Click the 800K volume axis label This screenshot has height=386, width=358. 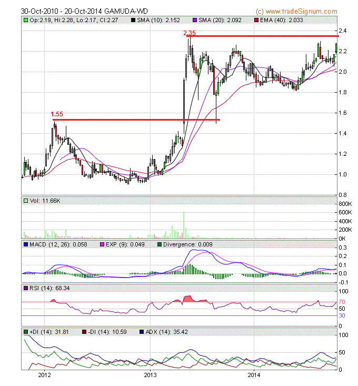[345, 204]
